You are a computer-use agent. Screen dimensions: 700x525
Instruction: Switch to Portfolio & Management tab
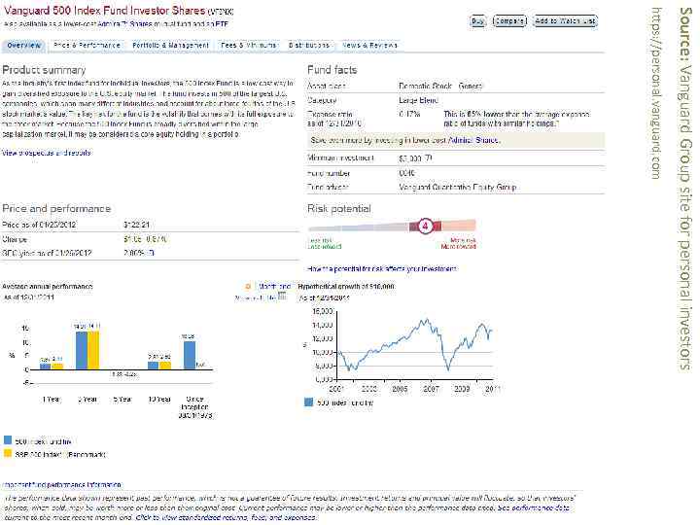click(170, 46)
